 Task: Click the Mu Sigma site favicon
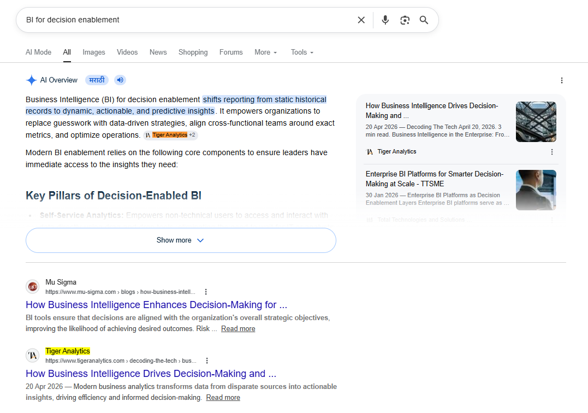[x=33, y=287]
